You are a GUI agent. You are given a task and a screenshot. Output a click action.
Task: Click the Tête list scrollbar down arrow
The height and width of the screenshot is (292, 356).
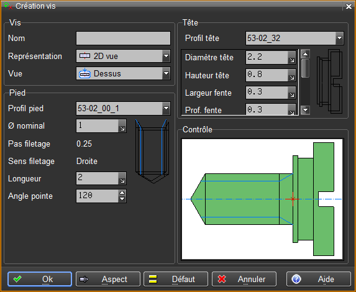click(306, 110)
